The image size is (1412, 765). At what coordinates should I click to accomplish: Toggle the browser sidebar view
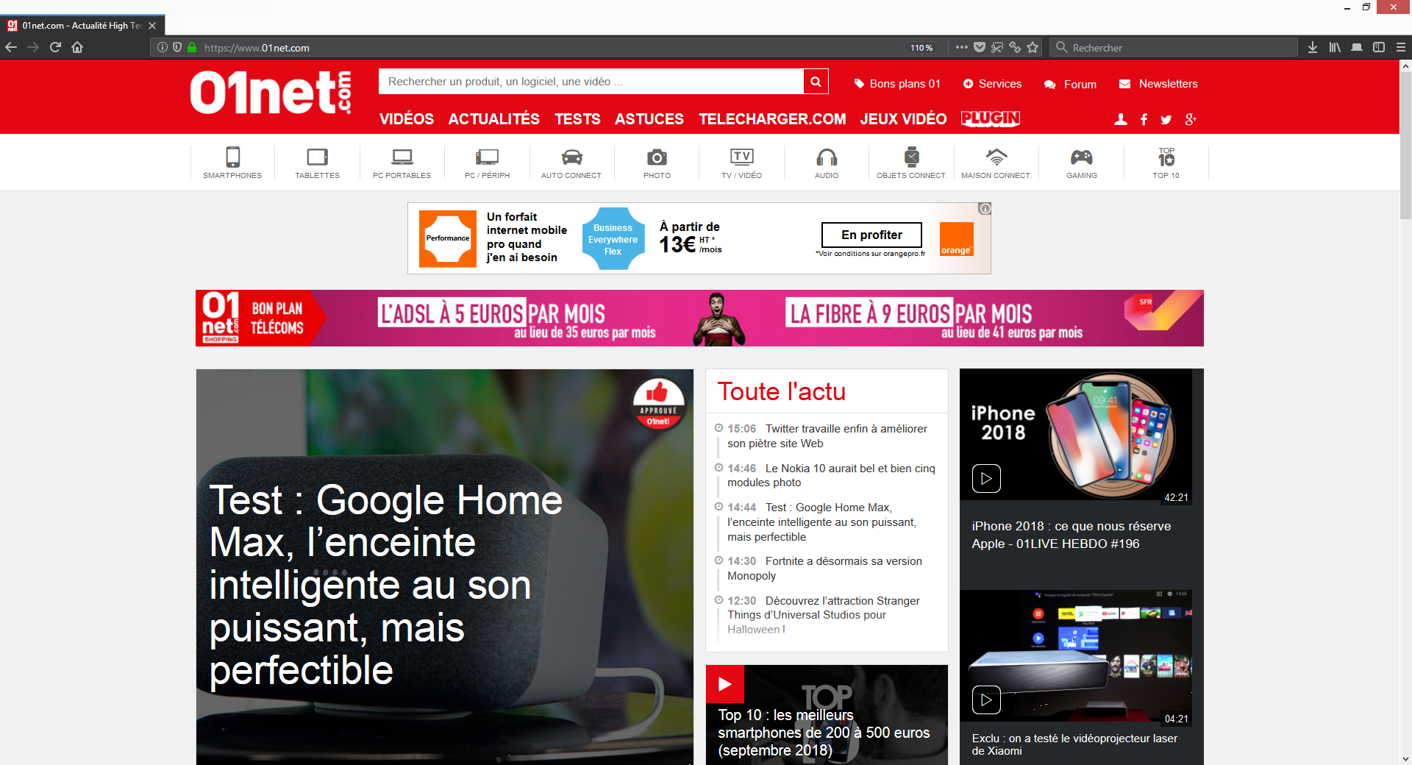tap(1379, 47)
